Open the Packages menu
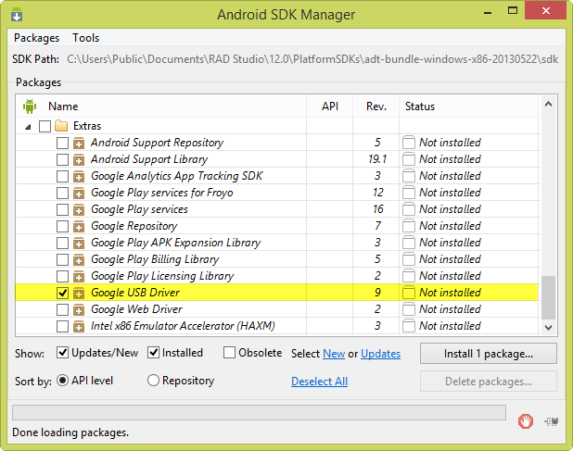Viewport: 573px width, 451px height. 36,38
